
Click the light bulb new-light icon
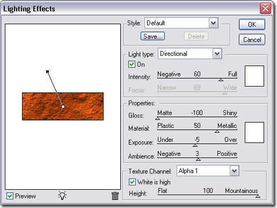coord(62,196)
